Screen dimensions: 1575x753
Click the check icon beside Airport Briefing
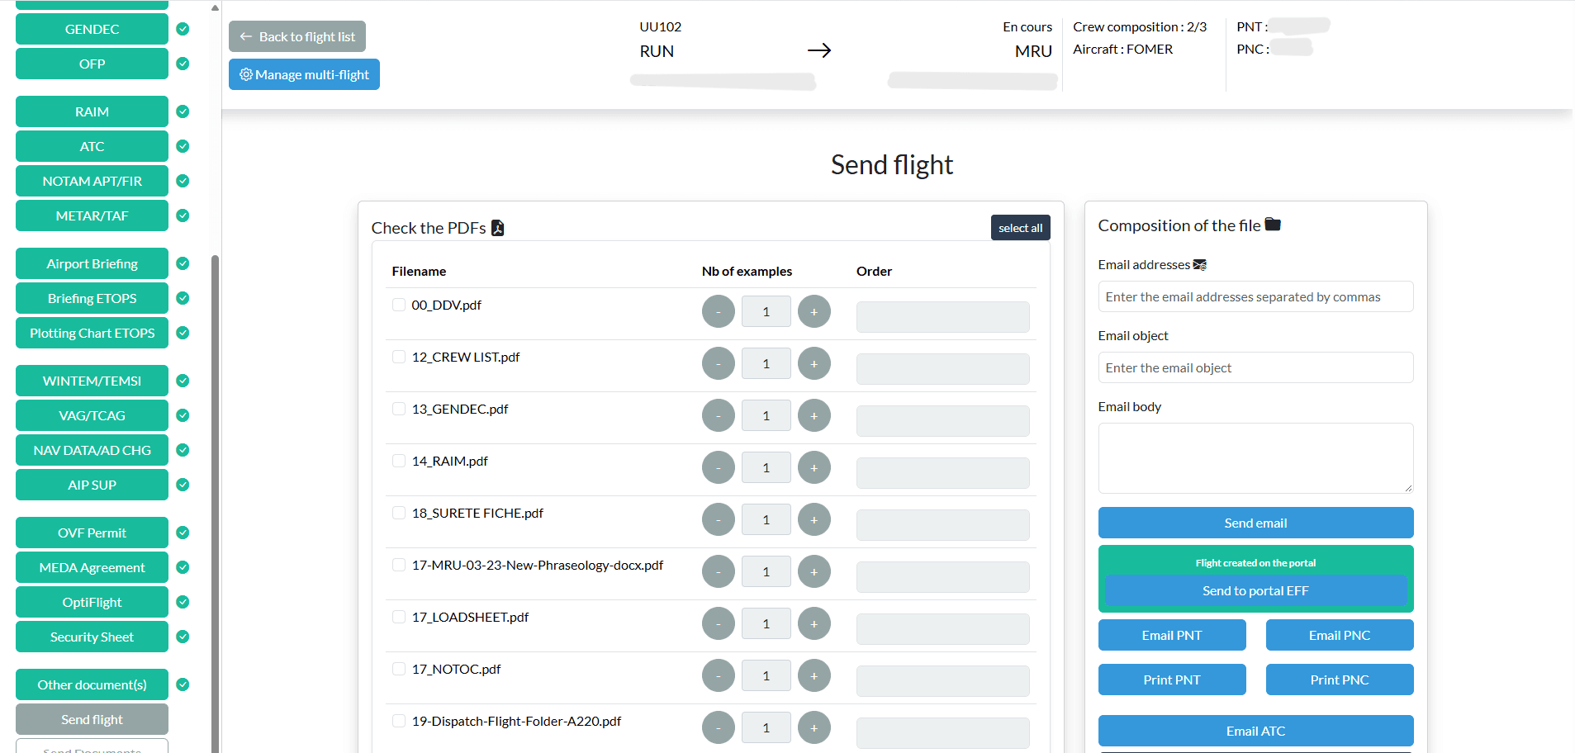click(x=183, y=263)
